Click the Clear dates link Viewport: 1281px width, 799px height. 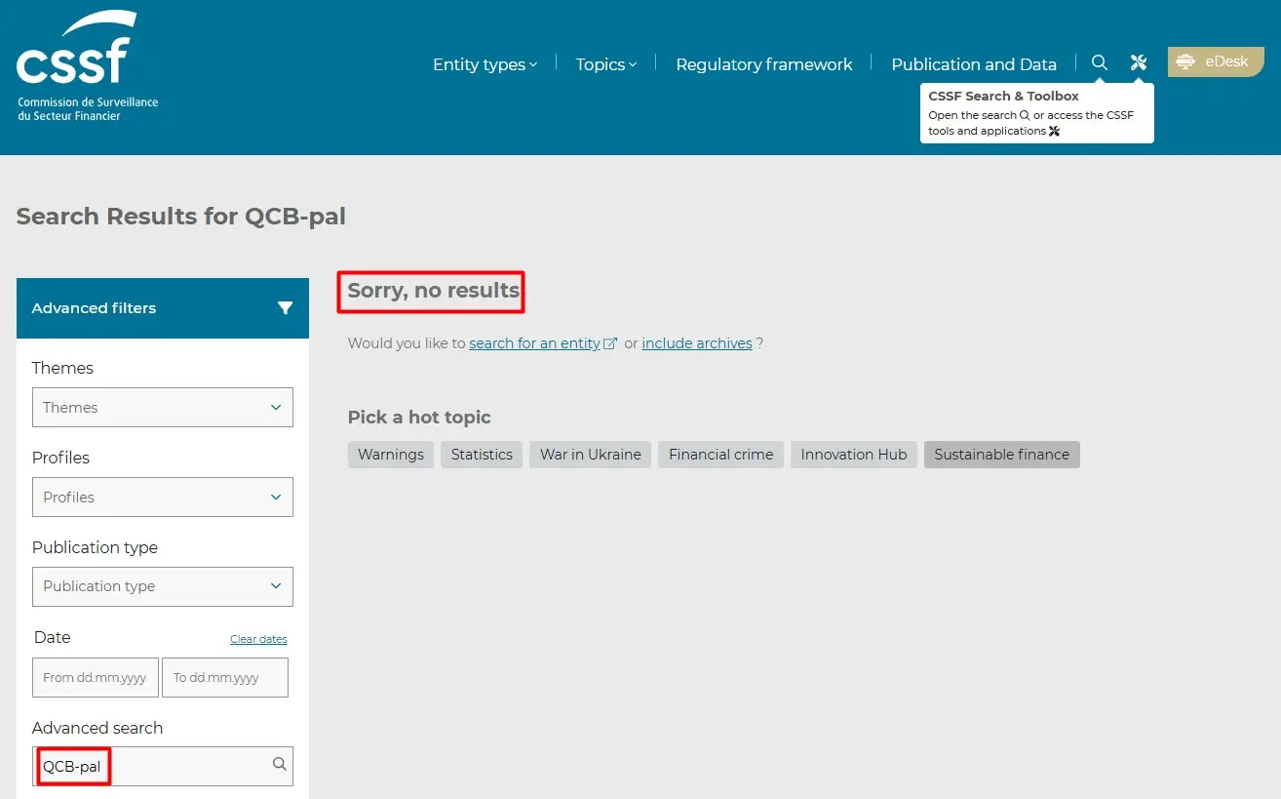258,640
